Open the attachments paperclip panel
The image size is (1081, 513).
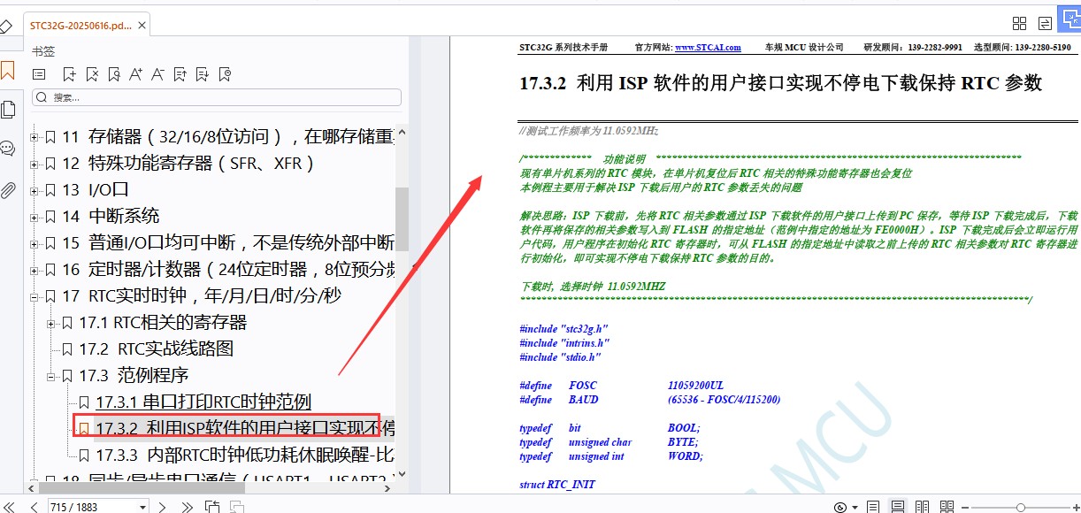(8, 190)
